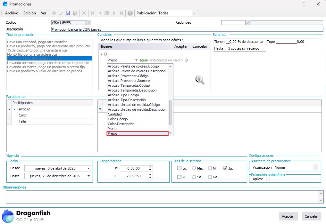326x224 pixels.
Task: Check the Lu. weekday checkbox
Action: [x=180, y=168]
